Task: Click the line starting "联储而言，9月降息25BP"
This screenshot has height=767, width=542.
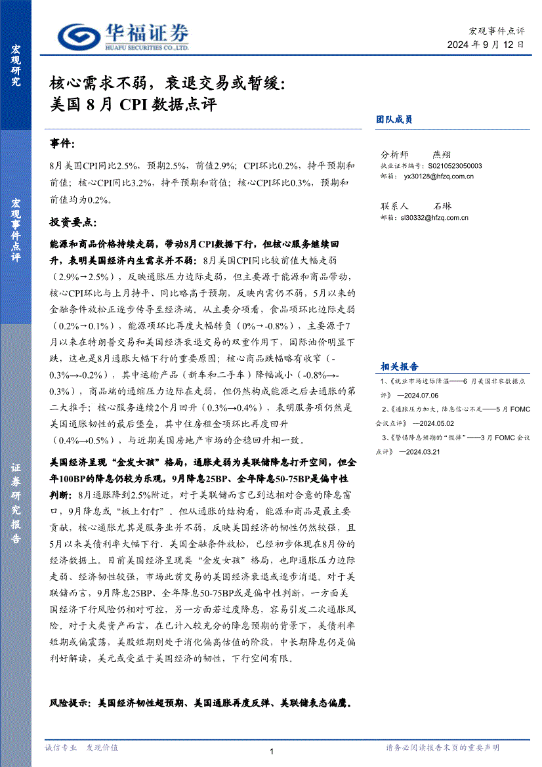Action: click(199, 593)
